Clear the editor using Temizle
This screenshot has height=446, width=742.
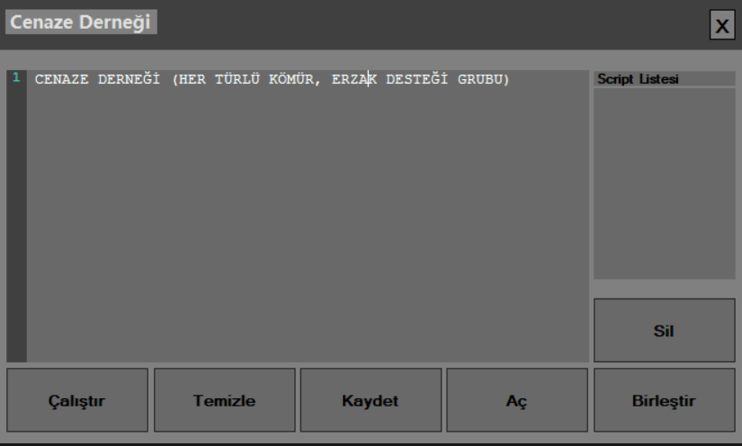pos(224,400)
